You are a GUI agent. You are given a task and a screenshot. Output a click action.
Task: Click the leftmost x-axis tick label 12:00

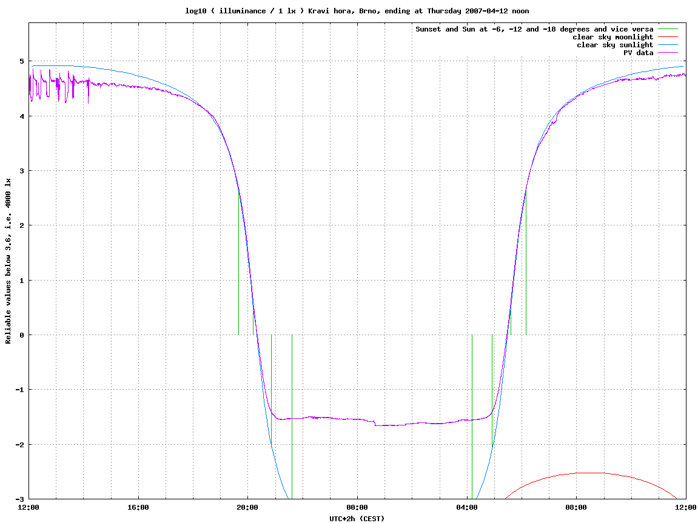[29, 507]
